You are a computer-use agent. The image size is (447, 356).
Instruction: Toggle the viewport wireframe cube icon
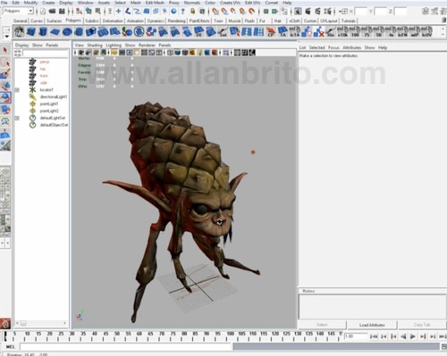[170, 53]
